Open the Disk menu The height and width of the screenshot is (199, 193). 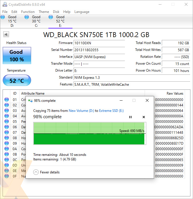click(x=56, y=12)
